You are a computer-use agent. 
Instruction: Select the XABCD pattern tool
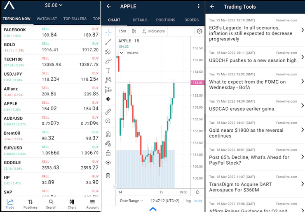click(x=108, y=80)
